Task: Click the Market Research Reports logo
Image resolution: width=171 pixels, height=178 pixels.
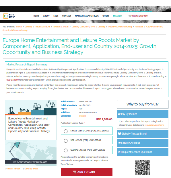Action: [x=9, y=16]
